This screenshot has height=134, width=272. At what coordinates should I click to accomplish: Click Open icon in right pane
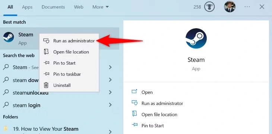point(135,92)
